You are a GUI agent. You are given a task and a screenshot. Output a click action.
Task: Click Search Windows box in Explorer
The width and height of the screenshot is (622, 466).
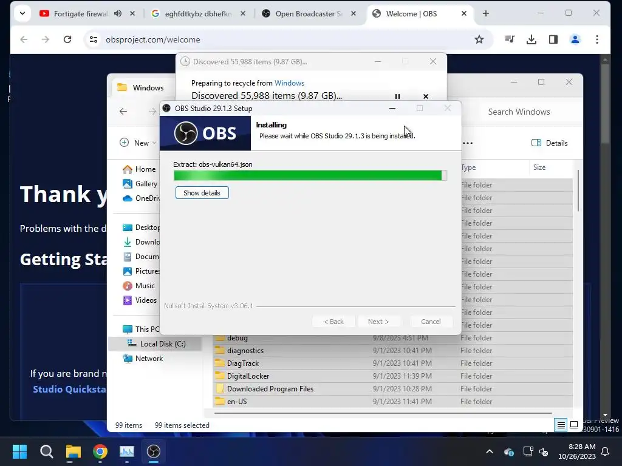519,112
